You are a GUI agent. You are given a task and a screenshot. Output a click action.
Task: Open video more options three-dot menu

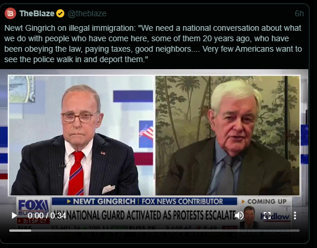pyautogui.click(x=295, y=215)
